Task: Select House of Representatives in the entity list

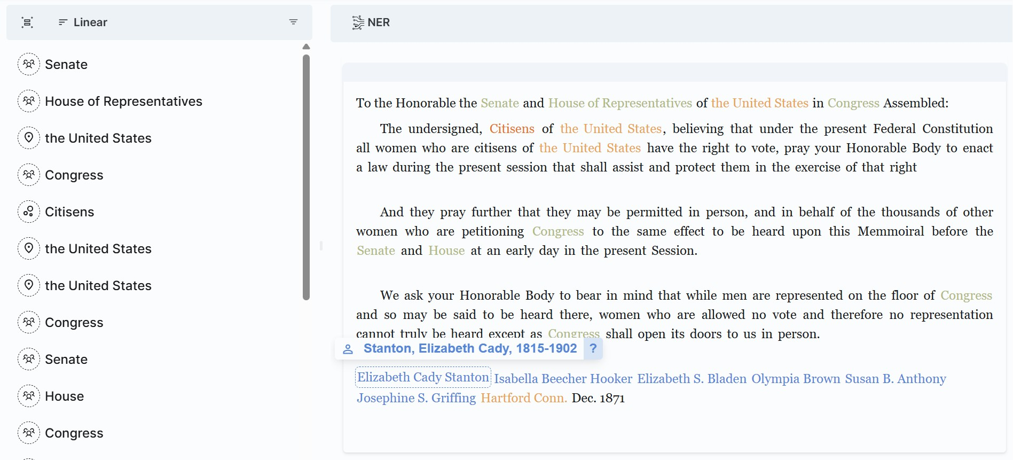Action: [123, 102]
